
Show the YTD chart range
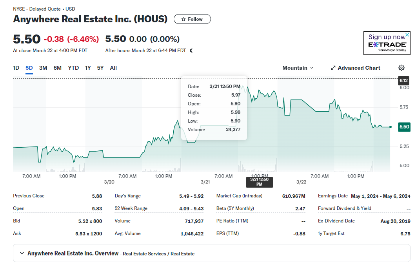(x=73, y=68)
